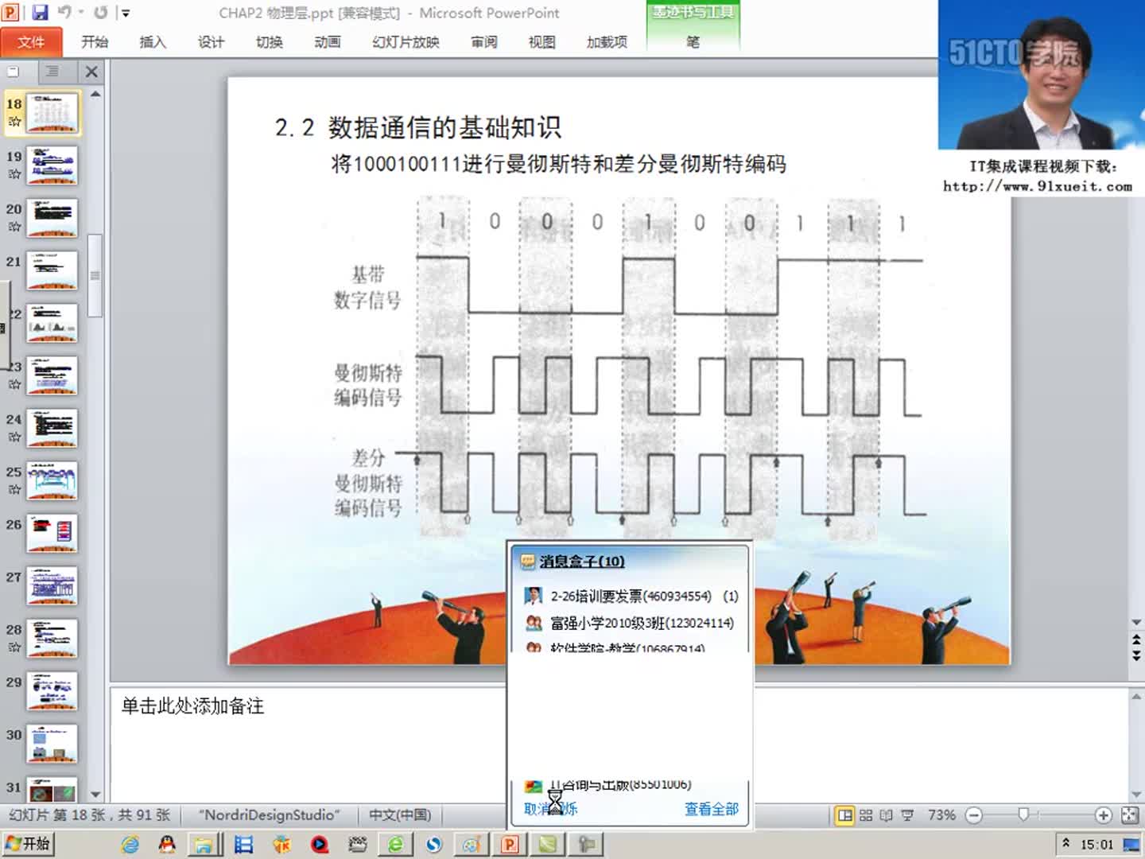Select slide 21 thumbnail
1145x859 pixels.
click(x=52, y=270)
